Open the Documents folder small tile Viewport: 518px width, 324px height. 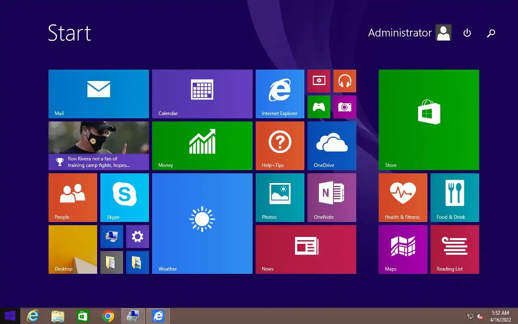pyautogui.click(x=112, y=262)
